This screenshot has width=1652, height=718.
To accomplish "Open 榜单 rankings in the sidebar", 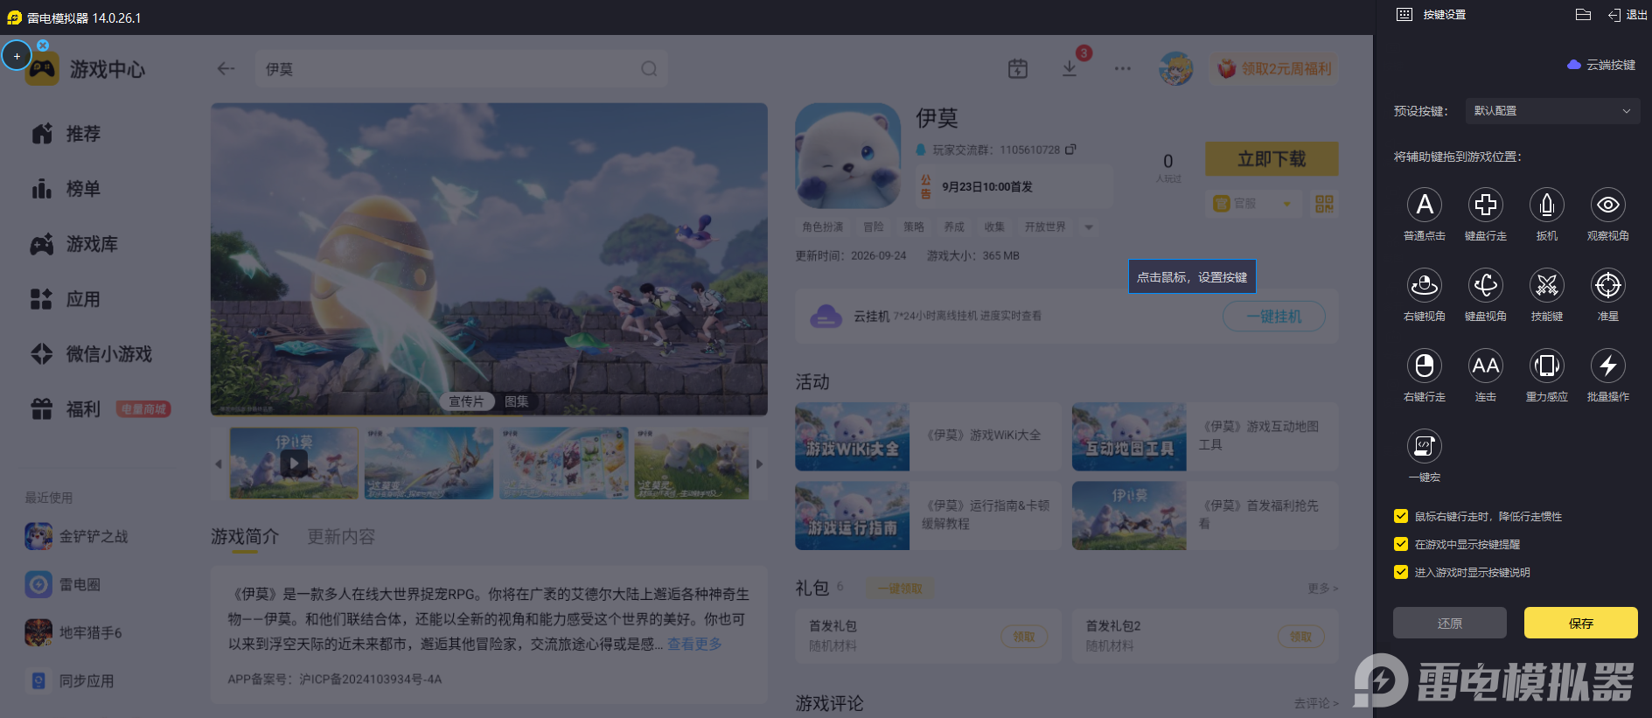I will pos(66,189).
